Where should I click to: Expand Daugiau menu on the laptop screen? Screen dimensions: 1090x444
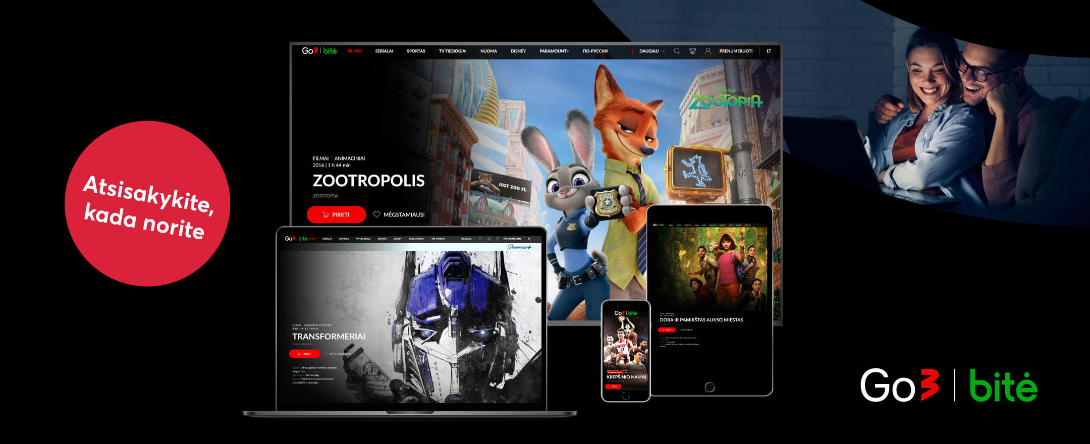click(x=467, y=239)
